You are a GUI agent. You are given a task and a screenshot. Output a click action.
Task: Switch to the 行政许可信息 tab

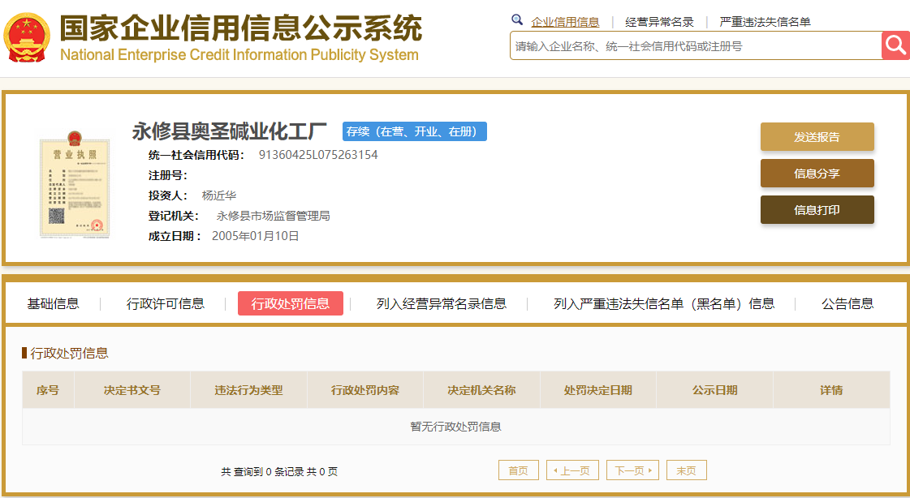coord(166,303)
